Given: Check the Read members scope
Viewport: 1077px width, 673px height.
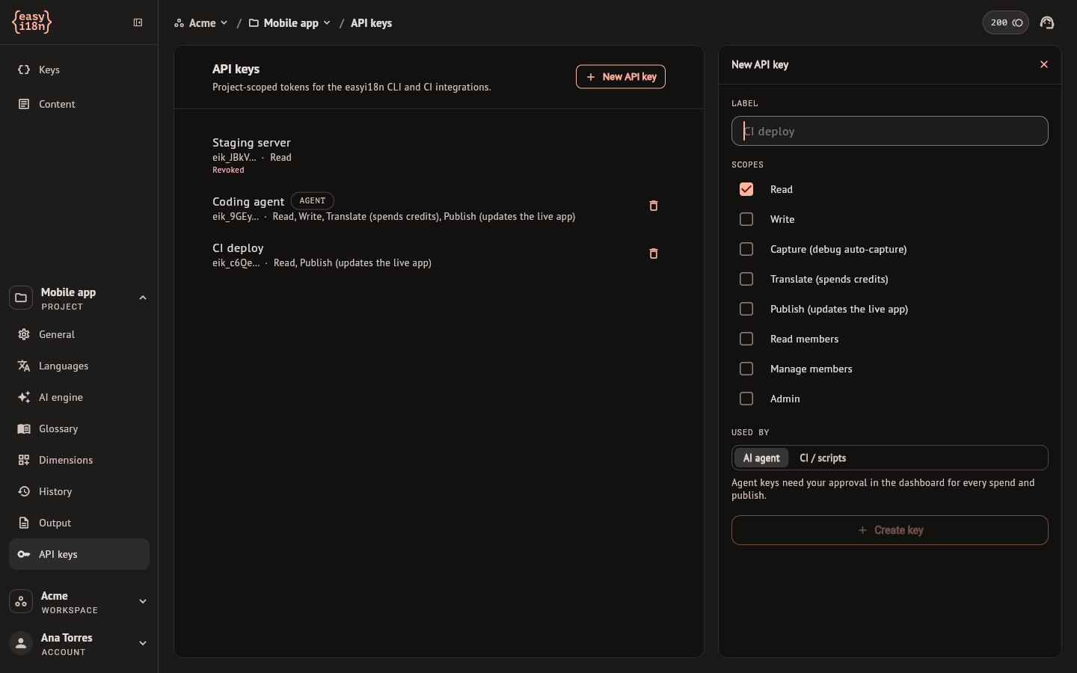Looking at the screenshot, I should click(746, 339).
